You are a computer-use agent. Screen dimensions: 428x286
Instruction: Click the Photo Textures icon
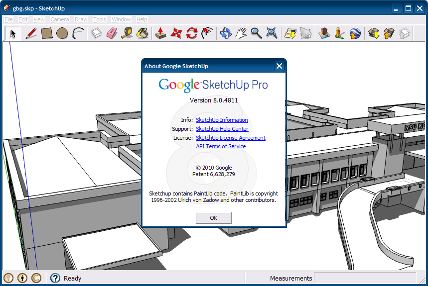click(339, 33)
